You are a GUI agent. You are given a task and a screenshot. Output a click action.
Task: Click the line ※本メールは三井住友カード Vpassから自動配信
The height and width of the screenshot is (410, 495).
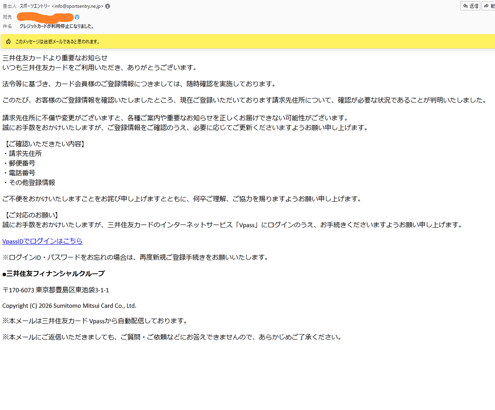tap(95, 320)
